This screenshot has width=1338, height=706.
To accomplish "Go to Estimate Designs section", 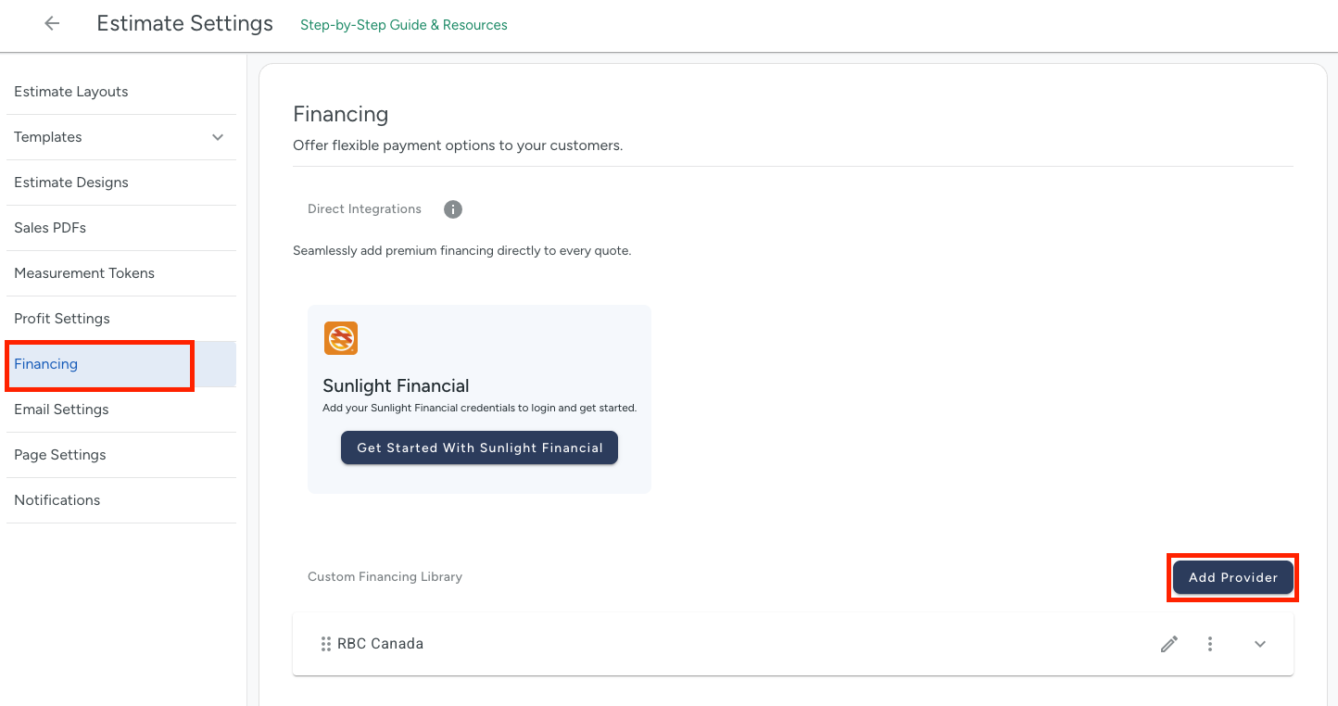I will (x=71, y=183).
